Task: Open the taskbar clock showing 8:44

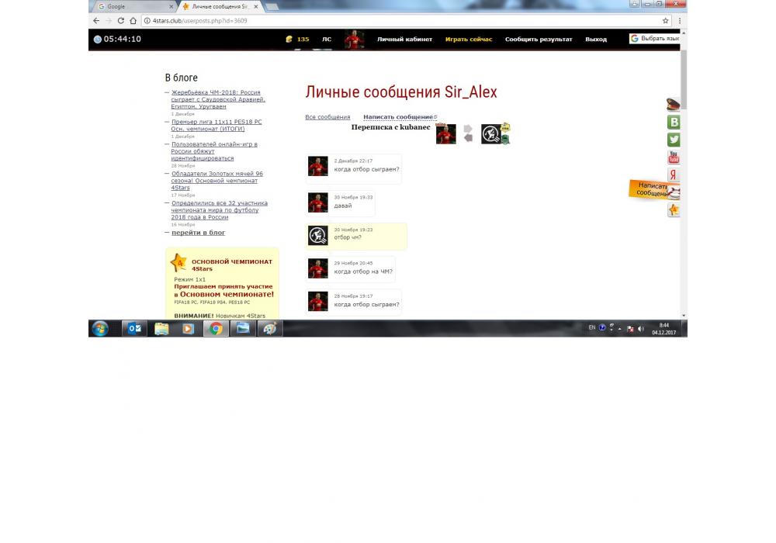Action: click(663, 329)
